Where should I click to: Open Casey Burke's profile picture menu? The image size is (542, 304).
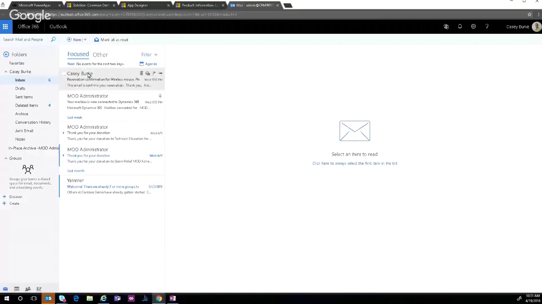click(x=536, y=27)
